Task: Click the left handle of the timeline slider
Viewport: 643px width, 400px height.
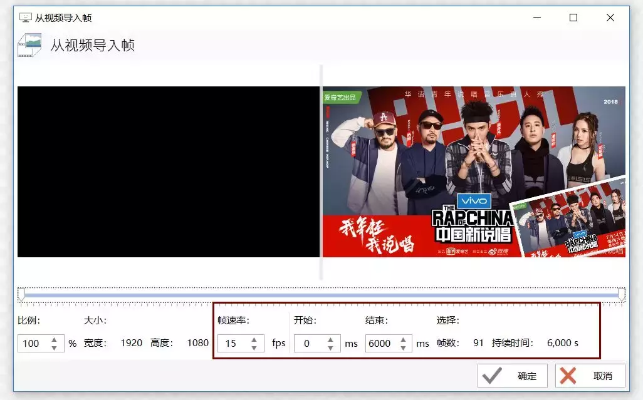Action: 21,295
